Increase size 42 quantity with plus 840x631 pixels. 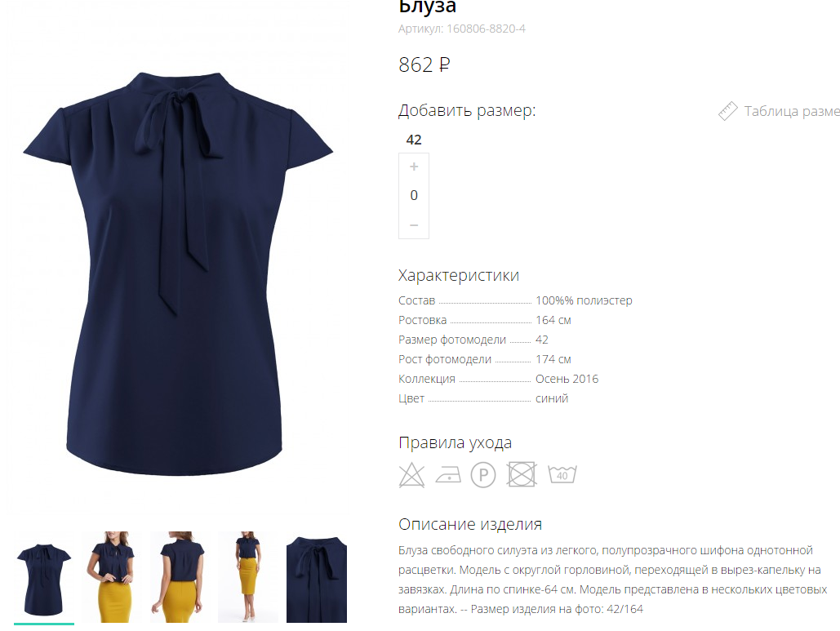point(414,167)
